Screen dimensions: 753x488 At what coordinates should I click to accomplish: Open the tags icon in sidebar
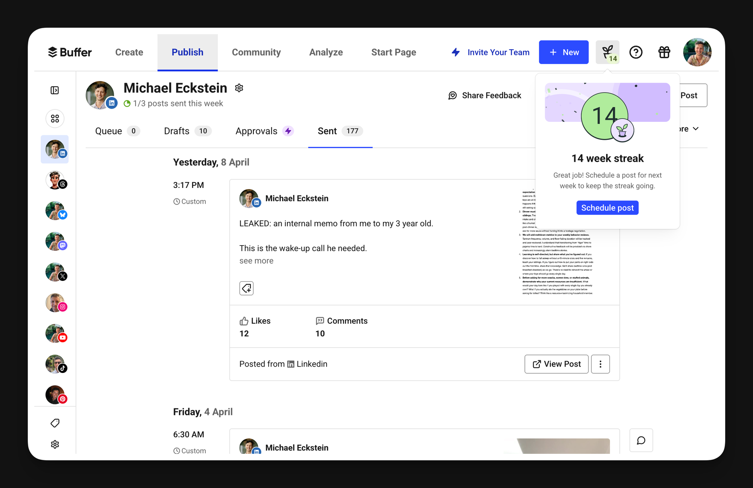pyautogui.click(x=55, y=423)
